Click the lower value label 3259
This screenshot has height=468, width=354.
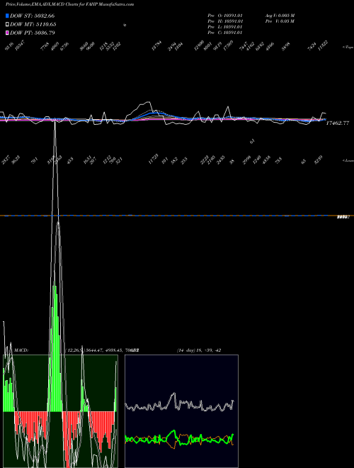(319, 160)
